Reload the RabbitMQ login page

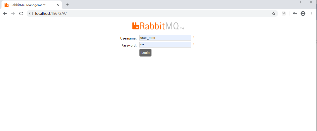[21, 13]
